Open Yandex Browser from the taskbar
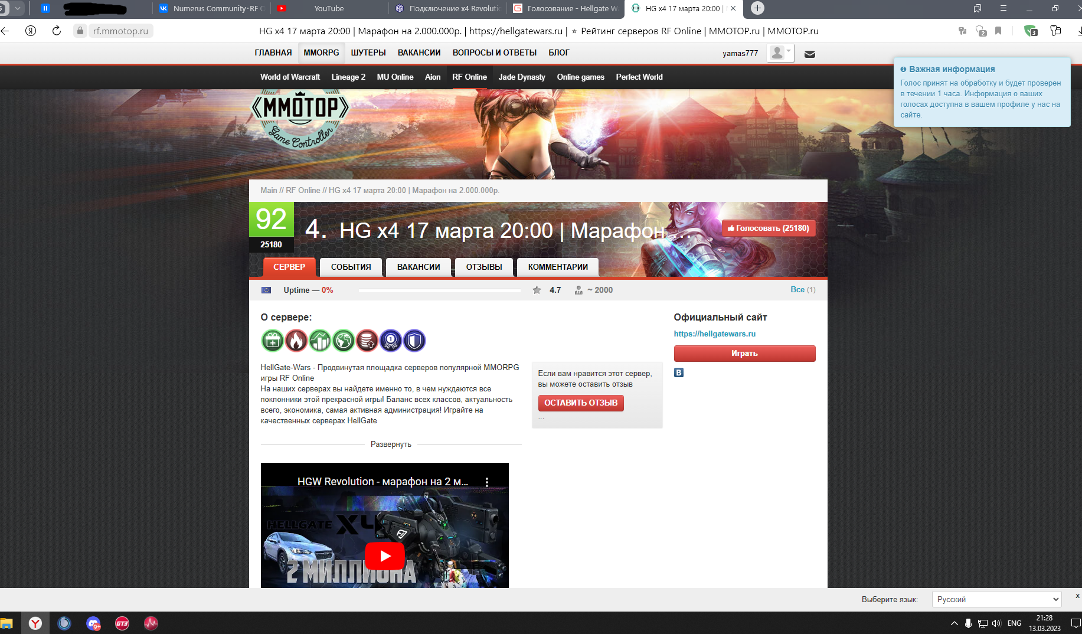Viewport: 1082px width, 634px height. pyautogui.click(x=35, y=623)
